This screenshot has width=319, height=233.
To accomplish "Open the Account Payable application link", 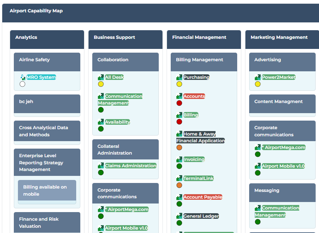I will 202,197.
